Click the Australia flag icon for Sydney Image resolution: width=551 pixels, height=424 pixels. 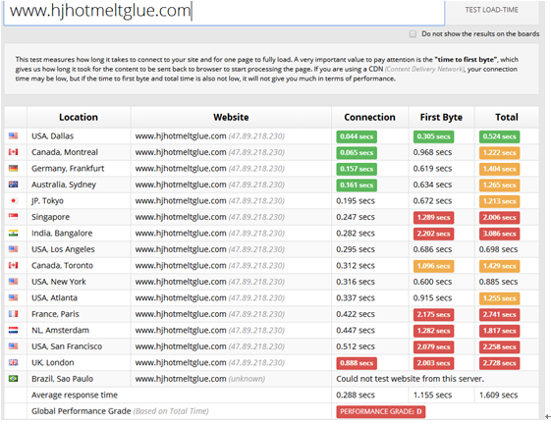[14, 185]
